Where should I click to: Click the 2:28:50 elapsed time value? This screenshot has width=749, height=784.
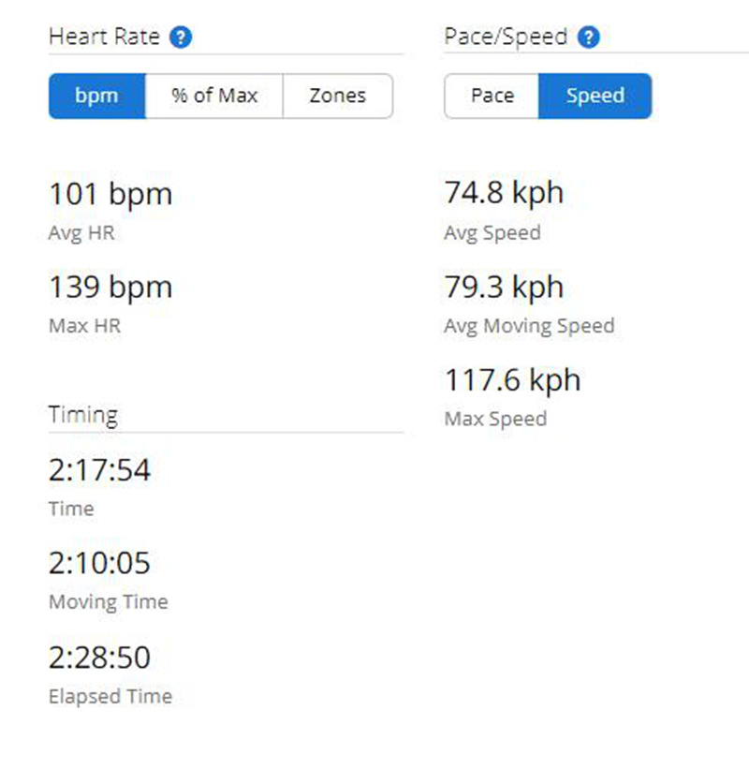[99, 658]
